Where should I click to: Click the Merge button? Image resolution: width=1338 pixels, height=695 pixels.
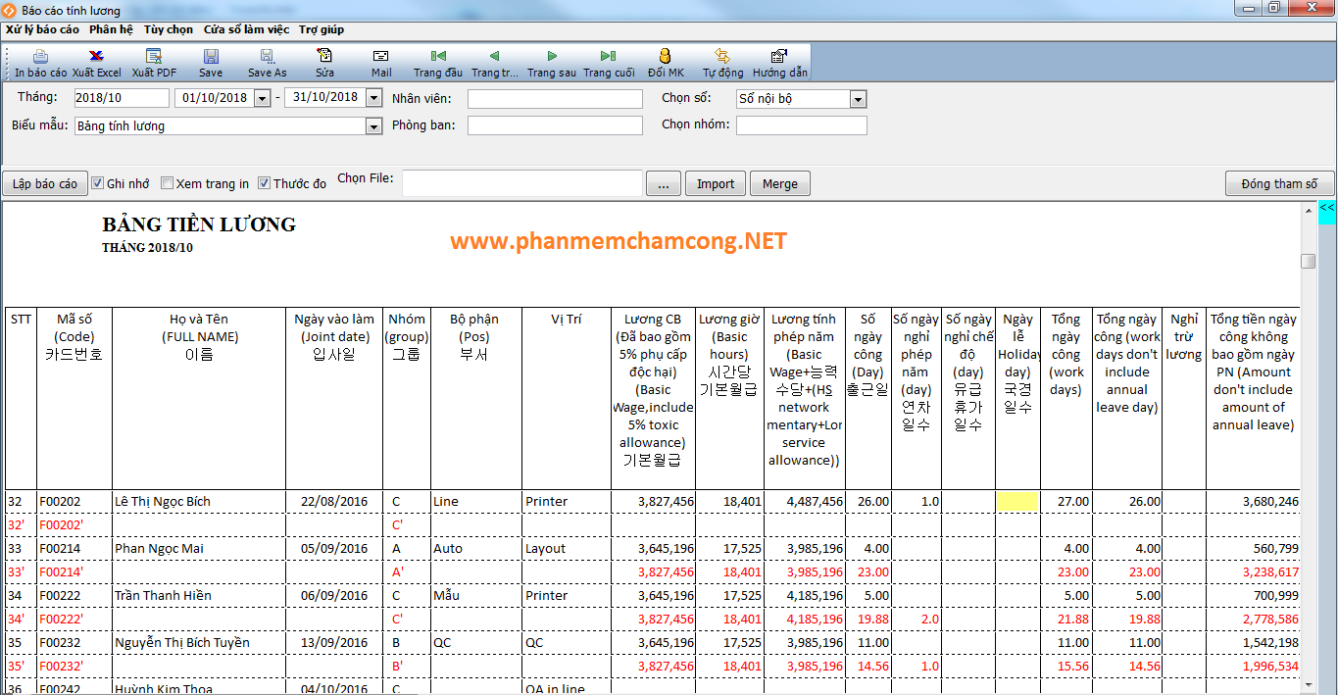(780, 183)
